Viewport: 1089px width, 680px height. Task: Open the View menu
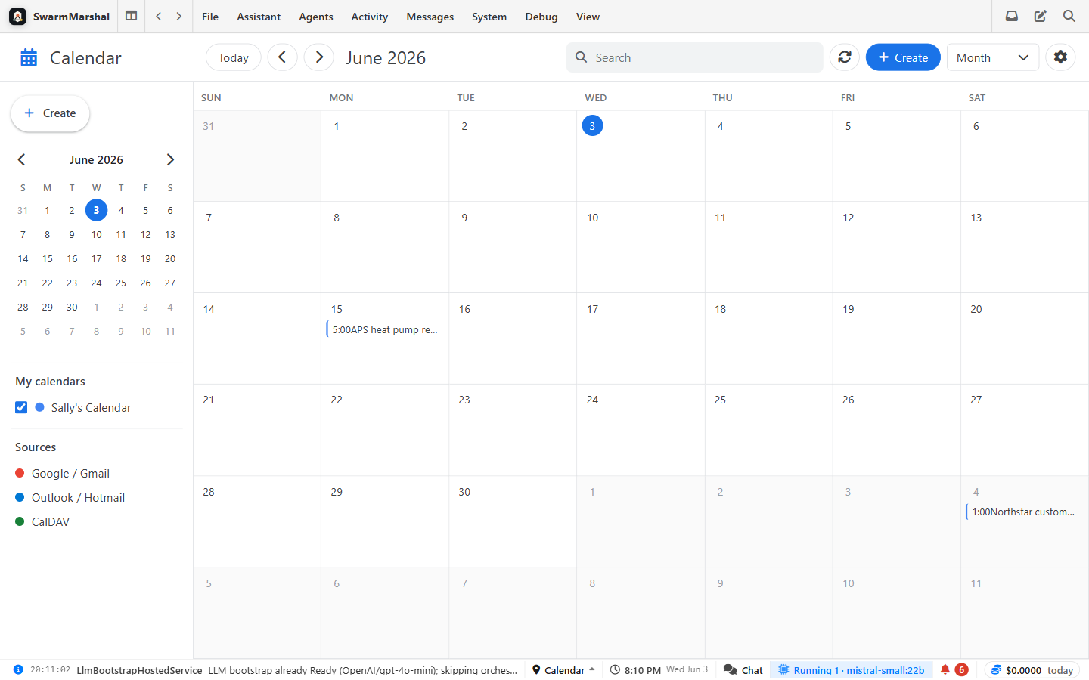(x=588, y=17)
